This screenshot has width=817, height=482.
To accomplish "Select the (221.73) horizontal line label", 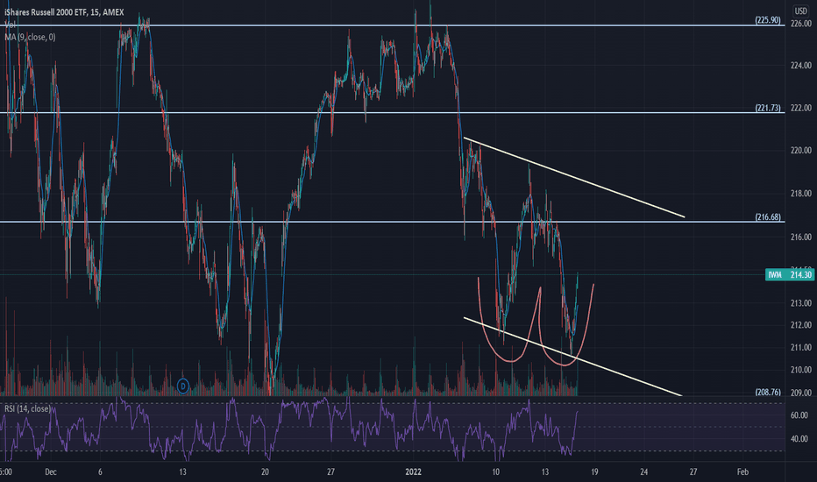I will tap(768, 108).
